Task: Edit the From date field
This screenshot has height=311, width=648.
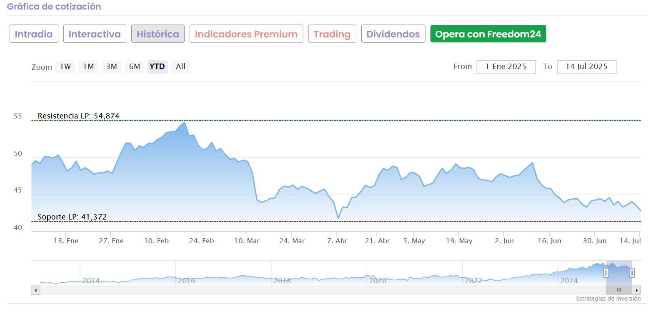Action: coord(506,67)
